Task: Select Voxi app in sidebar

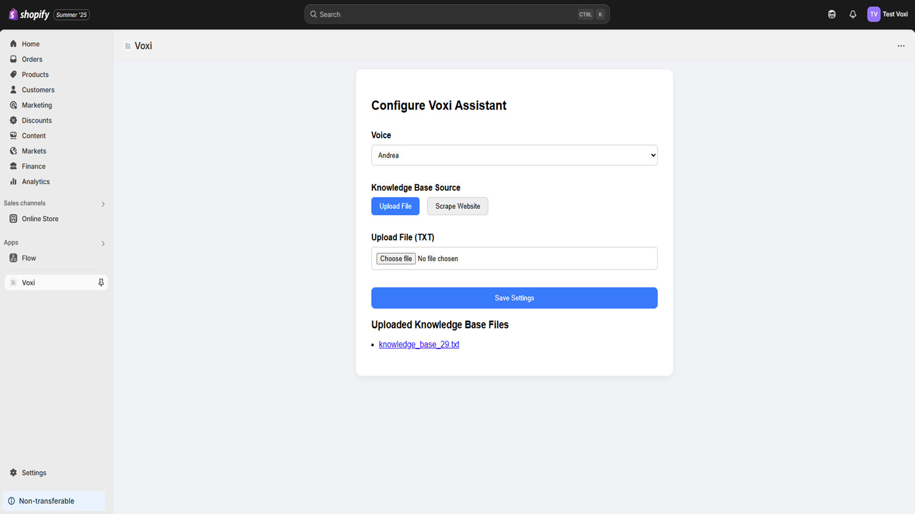Action: click(x=56, y=283)
